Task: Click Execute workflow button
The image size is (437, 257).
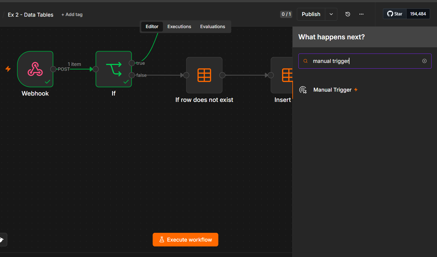Action: click(185, 240)
